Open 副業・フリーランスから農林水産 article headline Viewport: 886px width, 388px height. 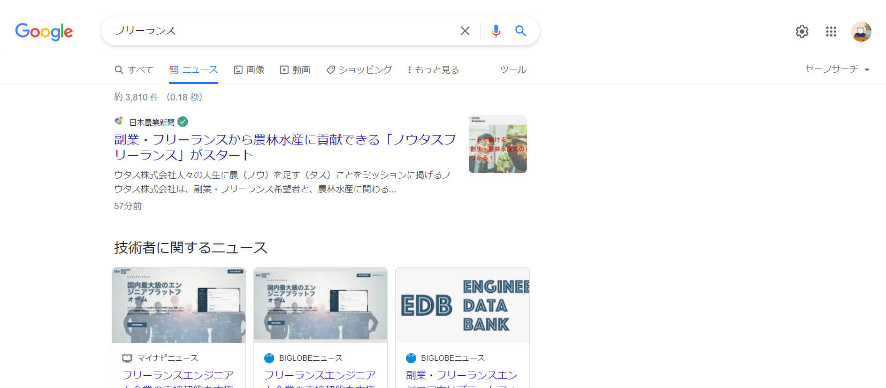click(x=285, y=147)
